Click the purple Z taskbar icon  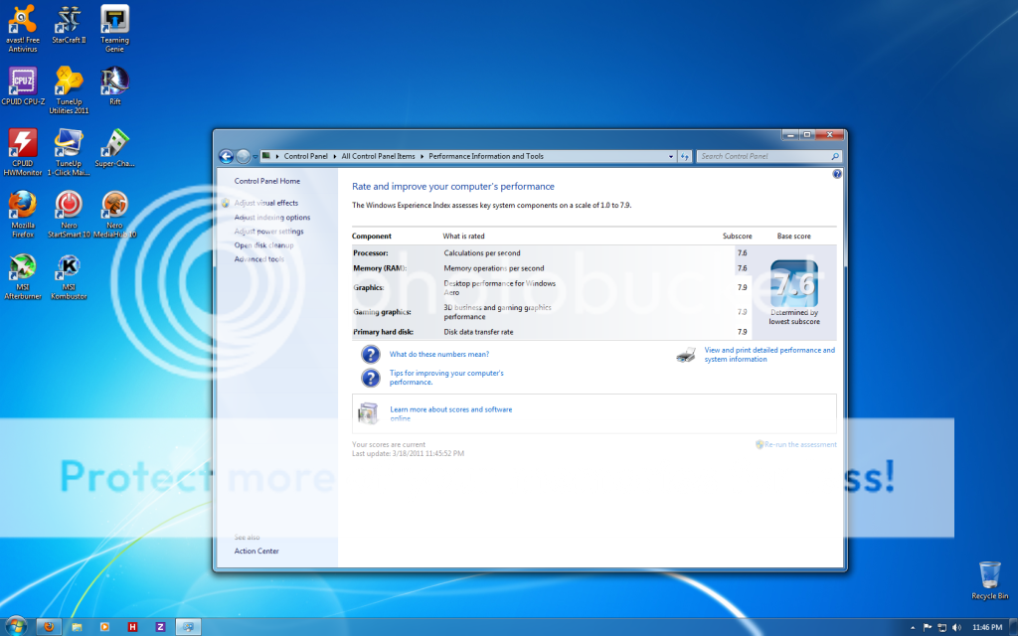pyautogui.click(x=160, y=627)
